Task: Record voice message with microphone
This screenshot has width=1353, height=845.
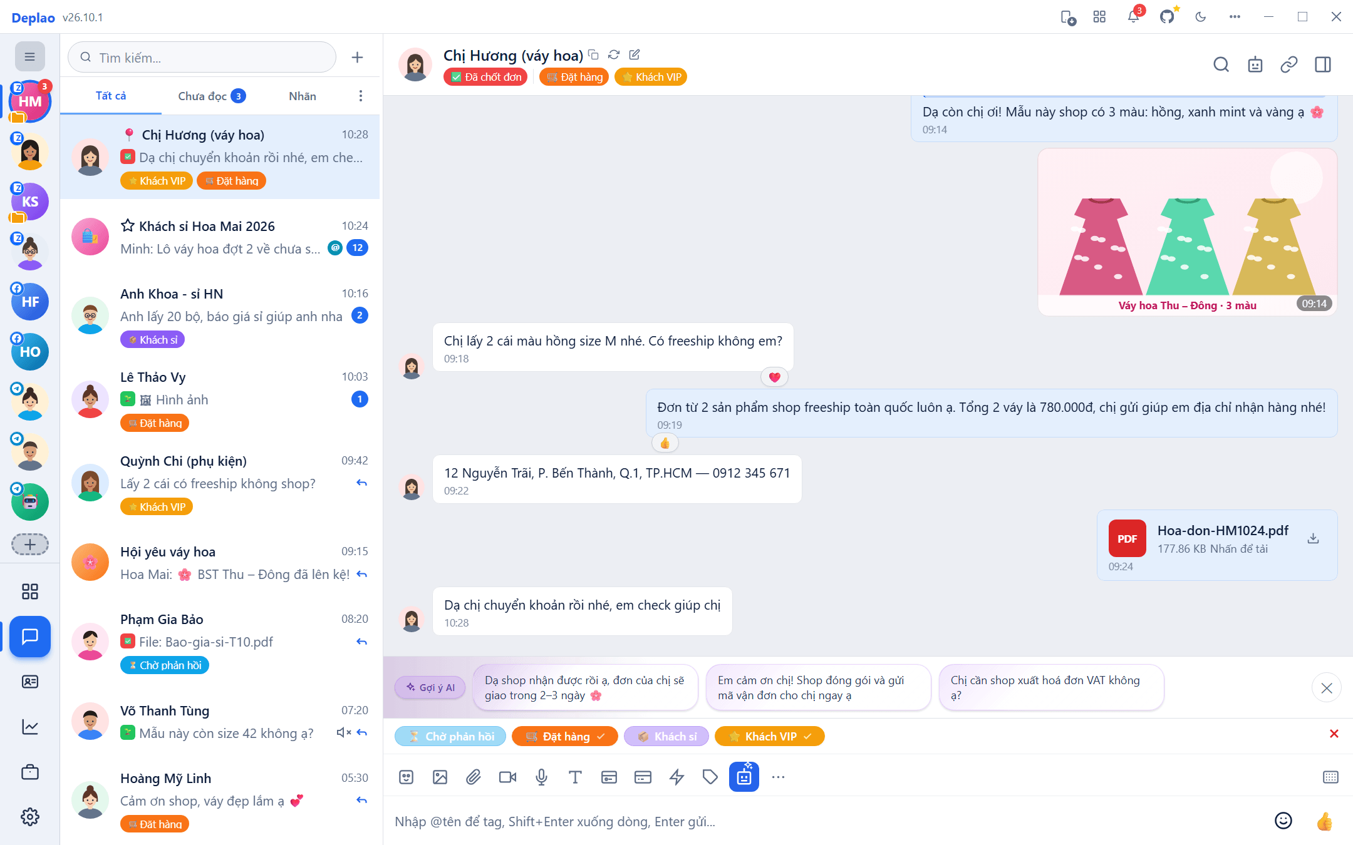Action: pos(541,777)
